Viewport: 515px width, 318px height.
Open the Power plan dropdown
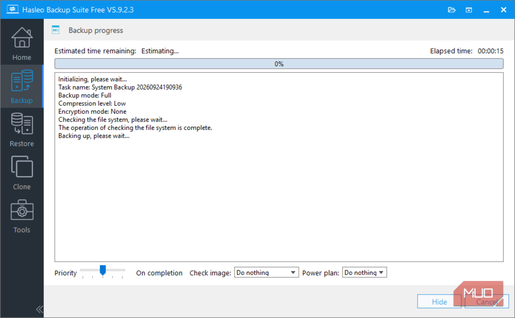coord(364,272)
